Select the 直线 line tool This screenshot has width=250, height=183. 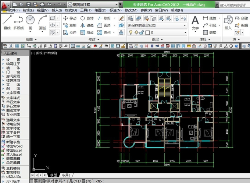click(x=7, y=22)
